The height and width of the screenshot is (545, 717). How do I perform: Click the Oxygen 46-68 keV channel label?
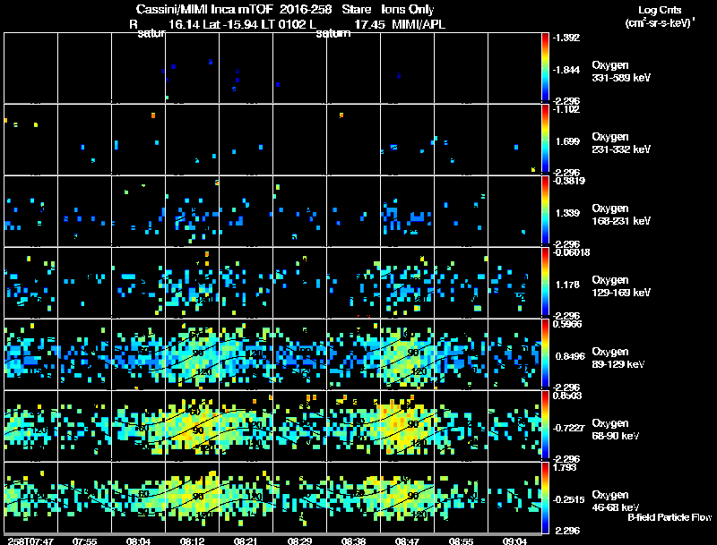(616, 501)
